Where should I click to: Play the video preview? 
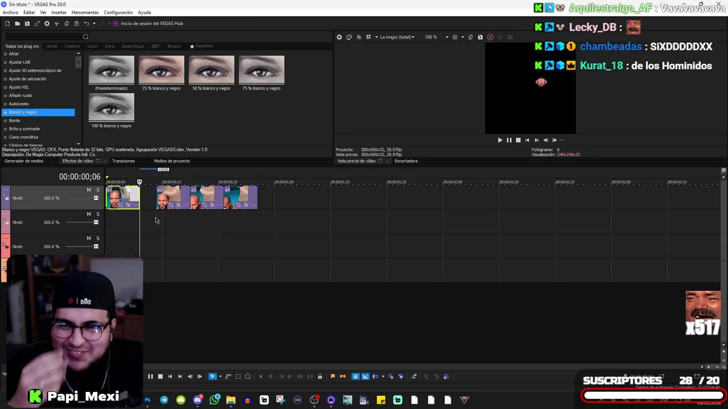click(x=500, y=140)
